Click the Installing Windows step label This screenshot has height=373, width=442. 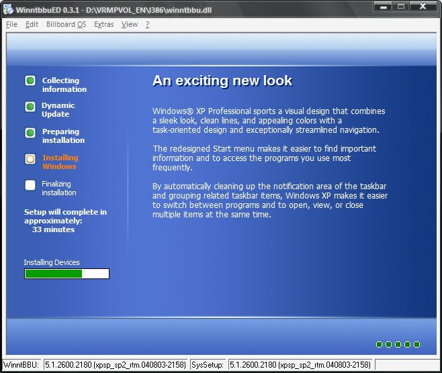click(60, 162)
